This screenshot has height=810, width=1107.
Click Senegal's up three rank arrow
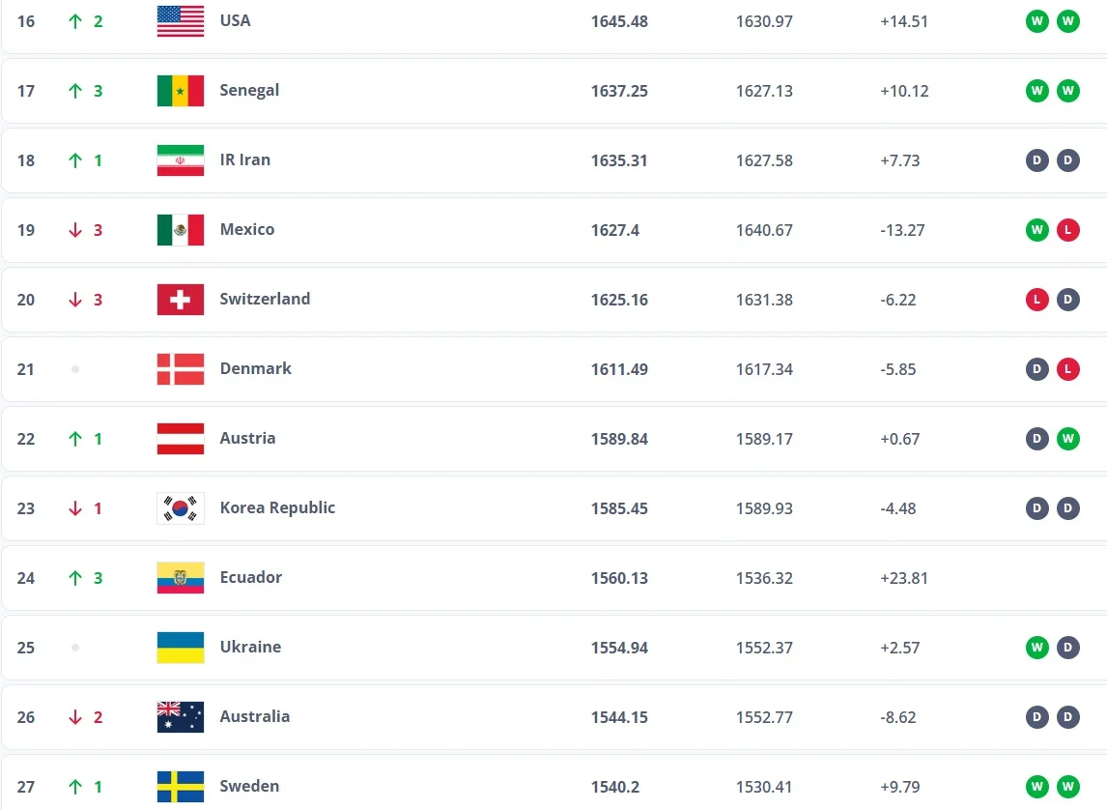click(x=75, y=91)
